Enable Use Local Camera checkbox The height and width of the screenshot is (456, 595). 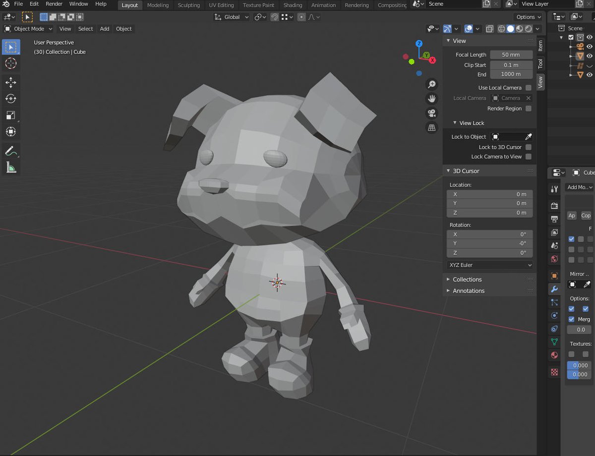pyautogui.click(x=529, y=88)
